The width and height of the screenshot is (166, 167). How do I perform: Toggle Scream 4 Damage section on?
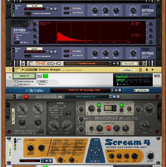(x=26, y=140)
